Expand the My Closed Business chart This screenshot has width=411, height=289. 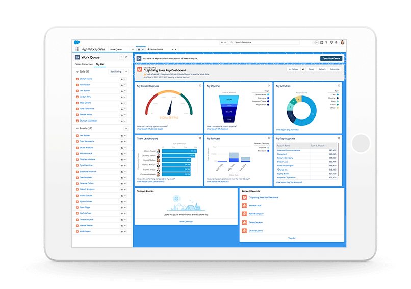[200, 86]
